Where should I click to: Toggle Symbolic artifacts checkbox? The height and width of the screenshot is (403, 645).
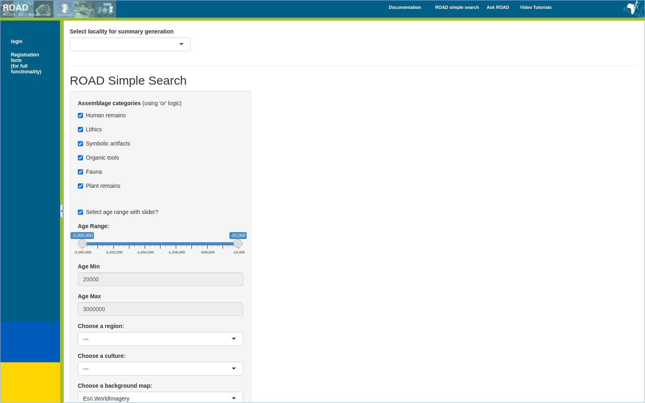pyautogui.click(x=80, y=143)
